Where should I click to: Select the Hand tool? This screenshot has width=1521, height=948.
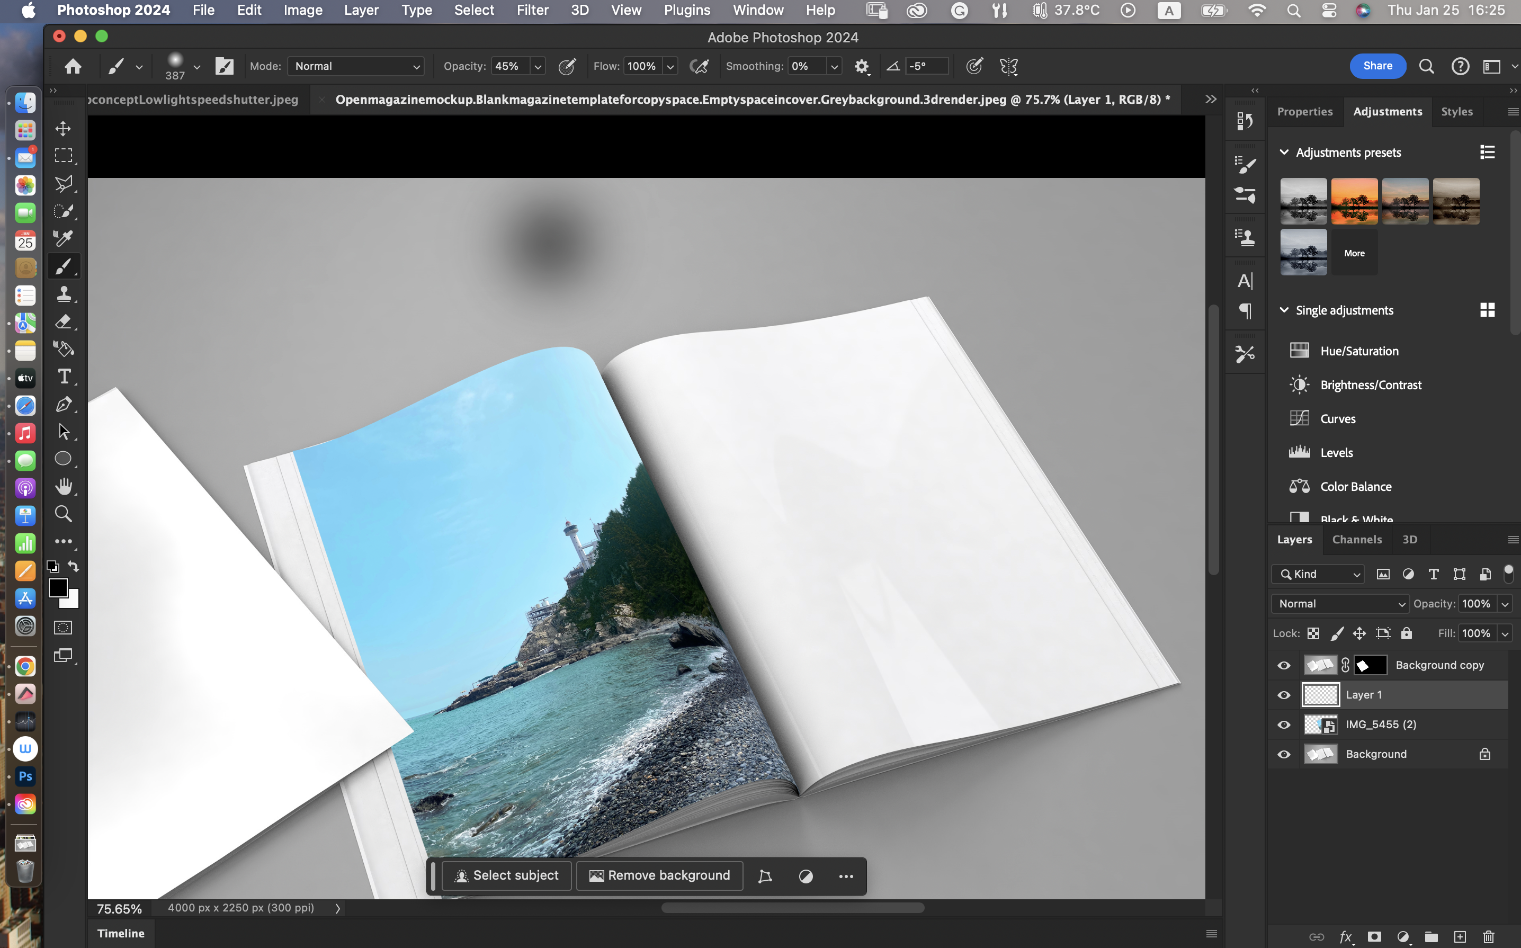[x=64, y=487]
